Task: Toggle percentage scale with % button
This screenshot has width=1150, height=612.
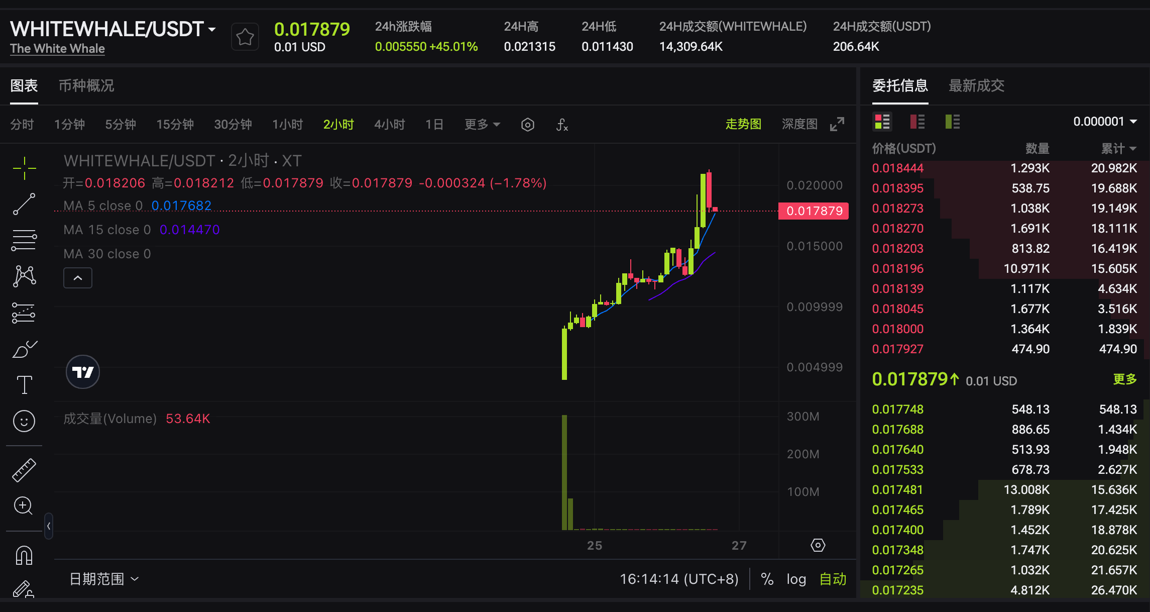Action: click(x=767, y=579)
